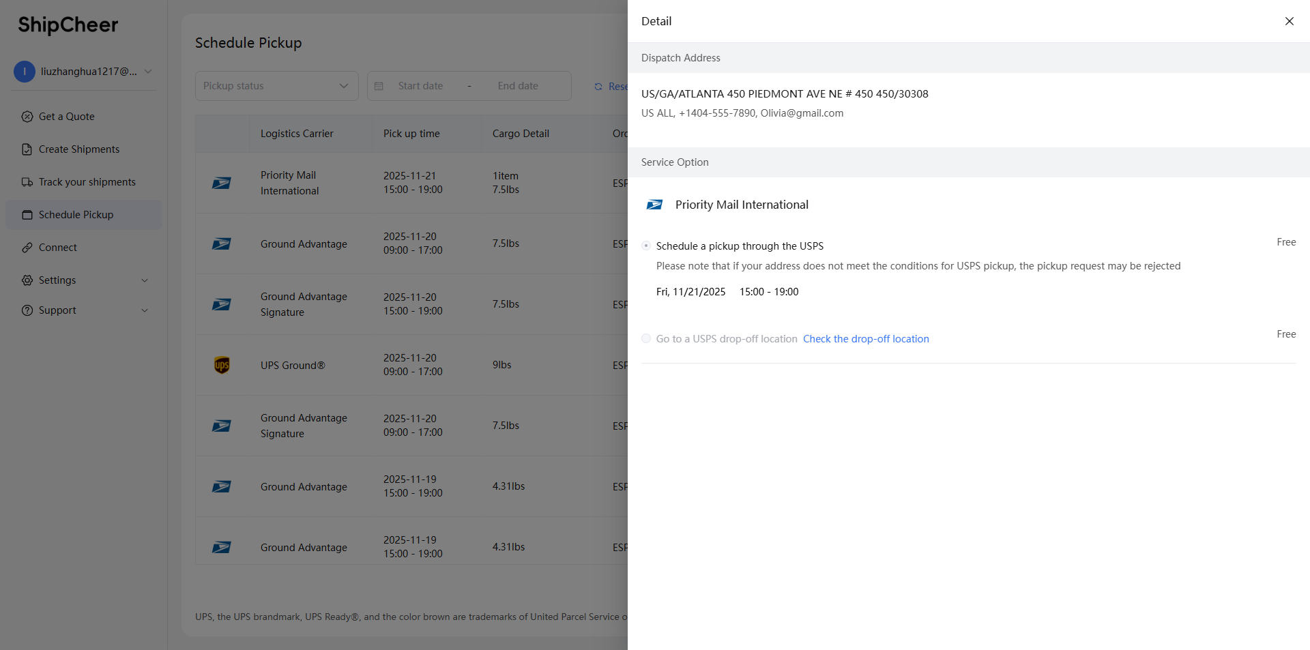Viewport: 1310px width, 650px height.
Task: Select Schedule a pickup through USPS radio
Action: 646,246
